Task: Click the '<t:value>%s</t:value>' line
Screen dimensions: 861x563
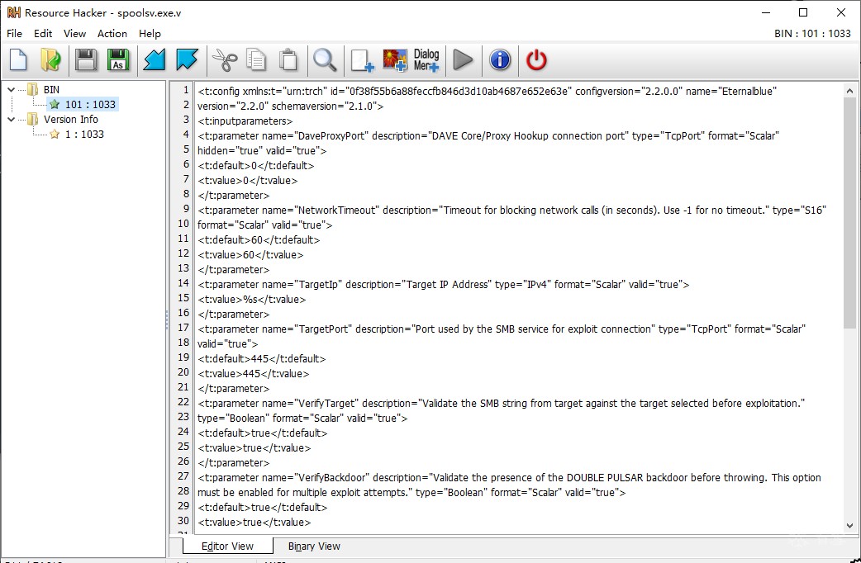Action: [251, 299]
